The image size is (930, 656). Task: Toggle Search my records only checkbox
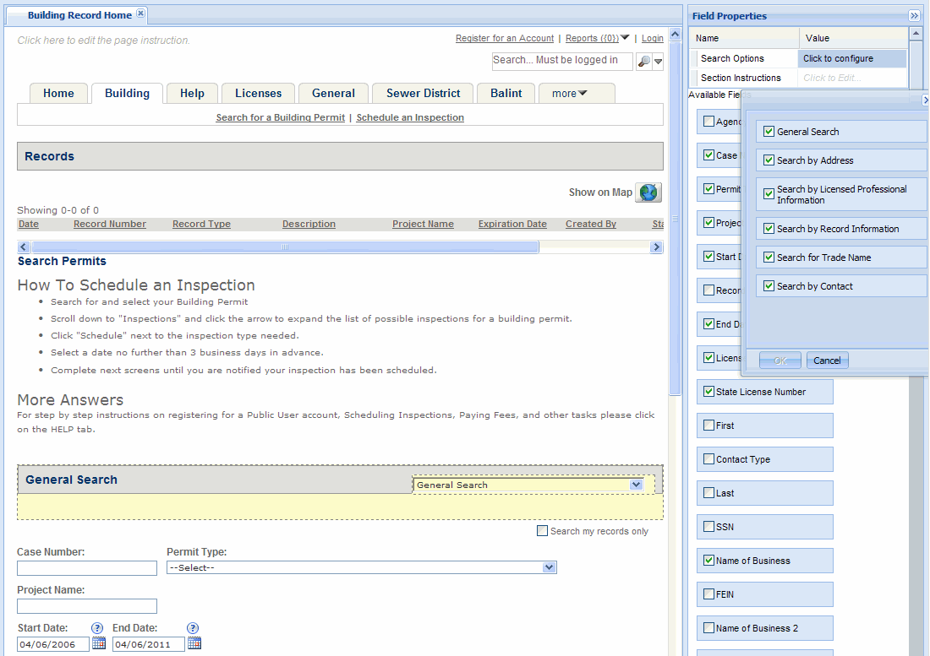point(542,531)
